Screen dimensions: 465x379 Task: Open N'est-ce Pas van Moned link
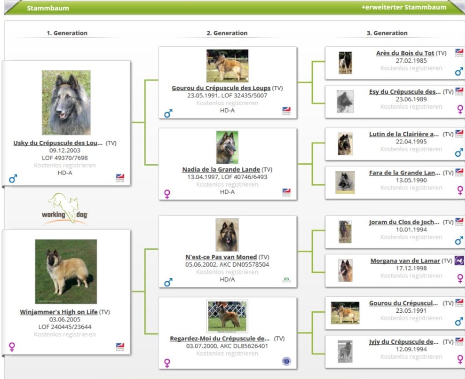click(221, 257)
